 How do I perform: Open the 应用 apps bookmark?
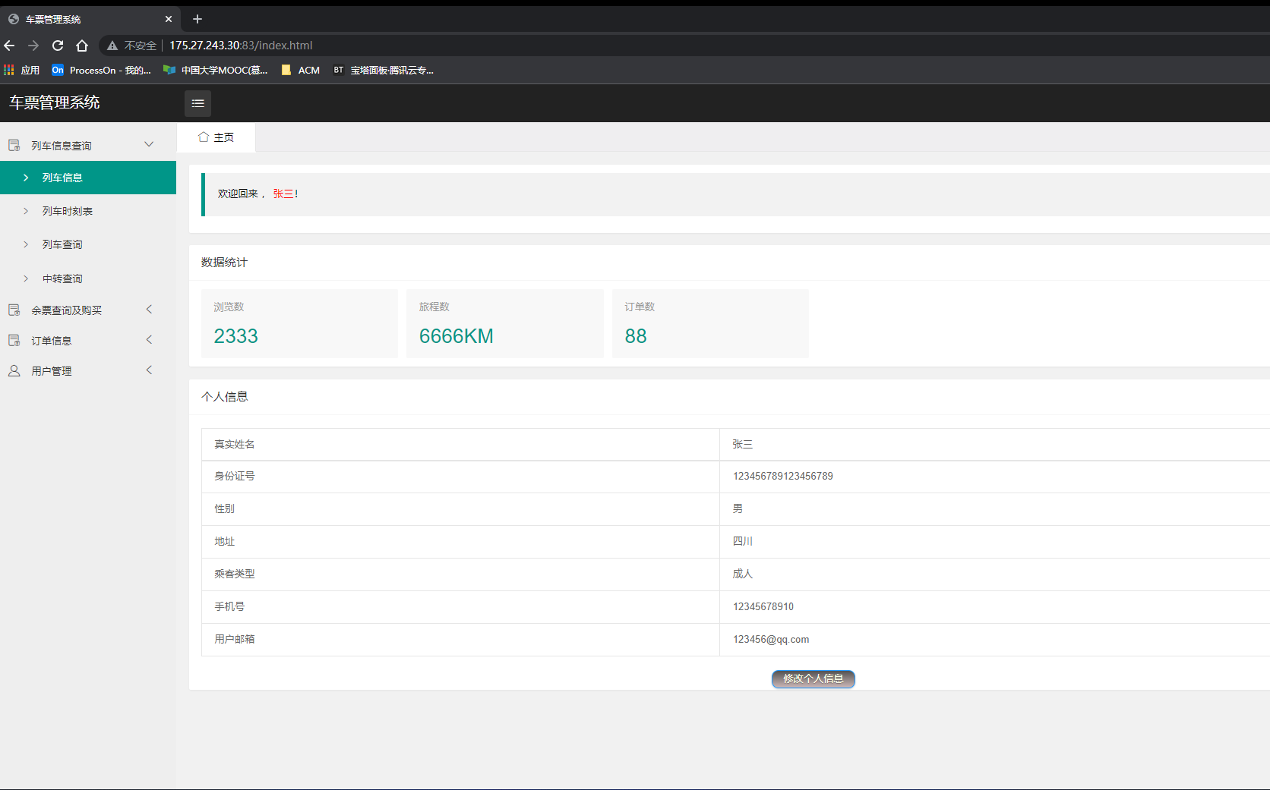pyautogui.click(x=22, y=70)
